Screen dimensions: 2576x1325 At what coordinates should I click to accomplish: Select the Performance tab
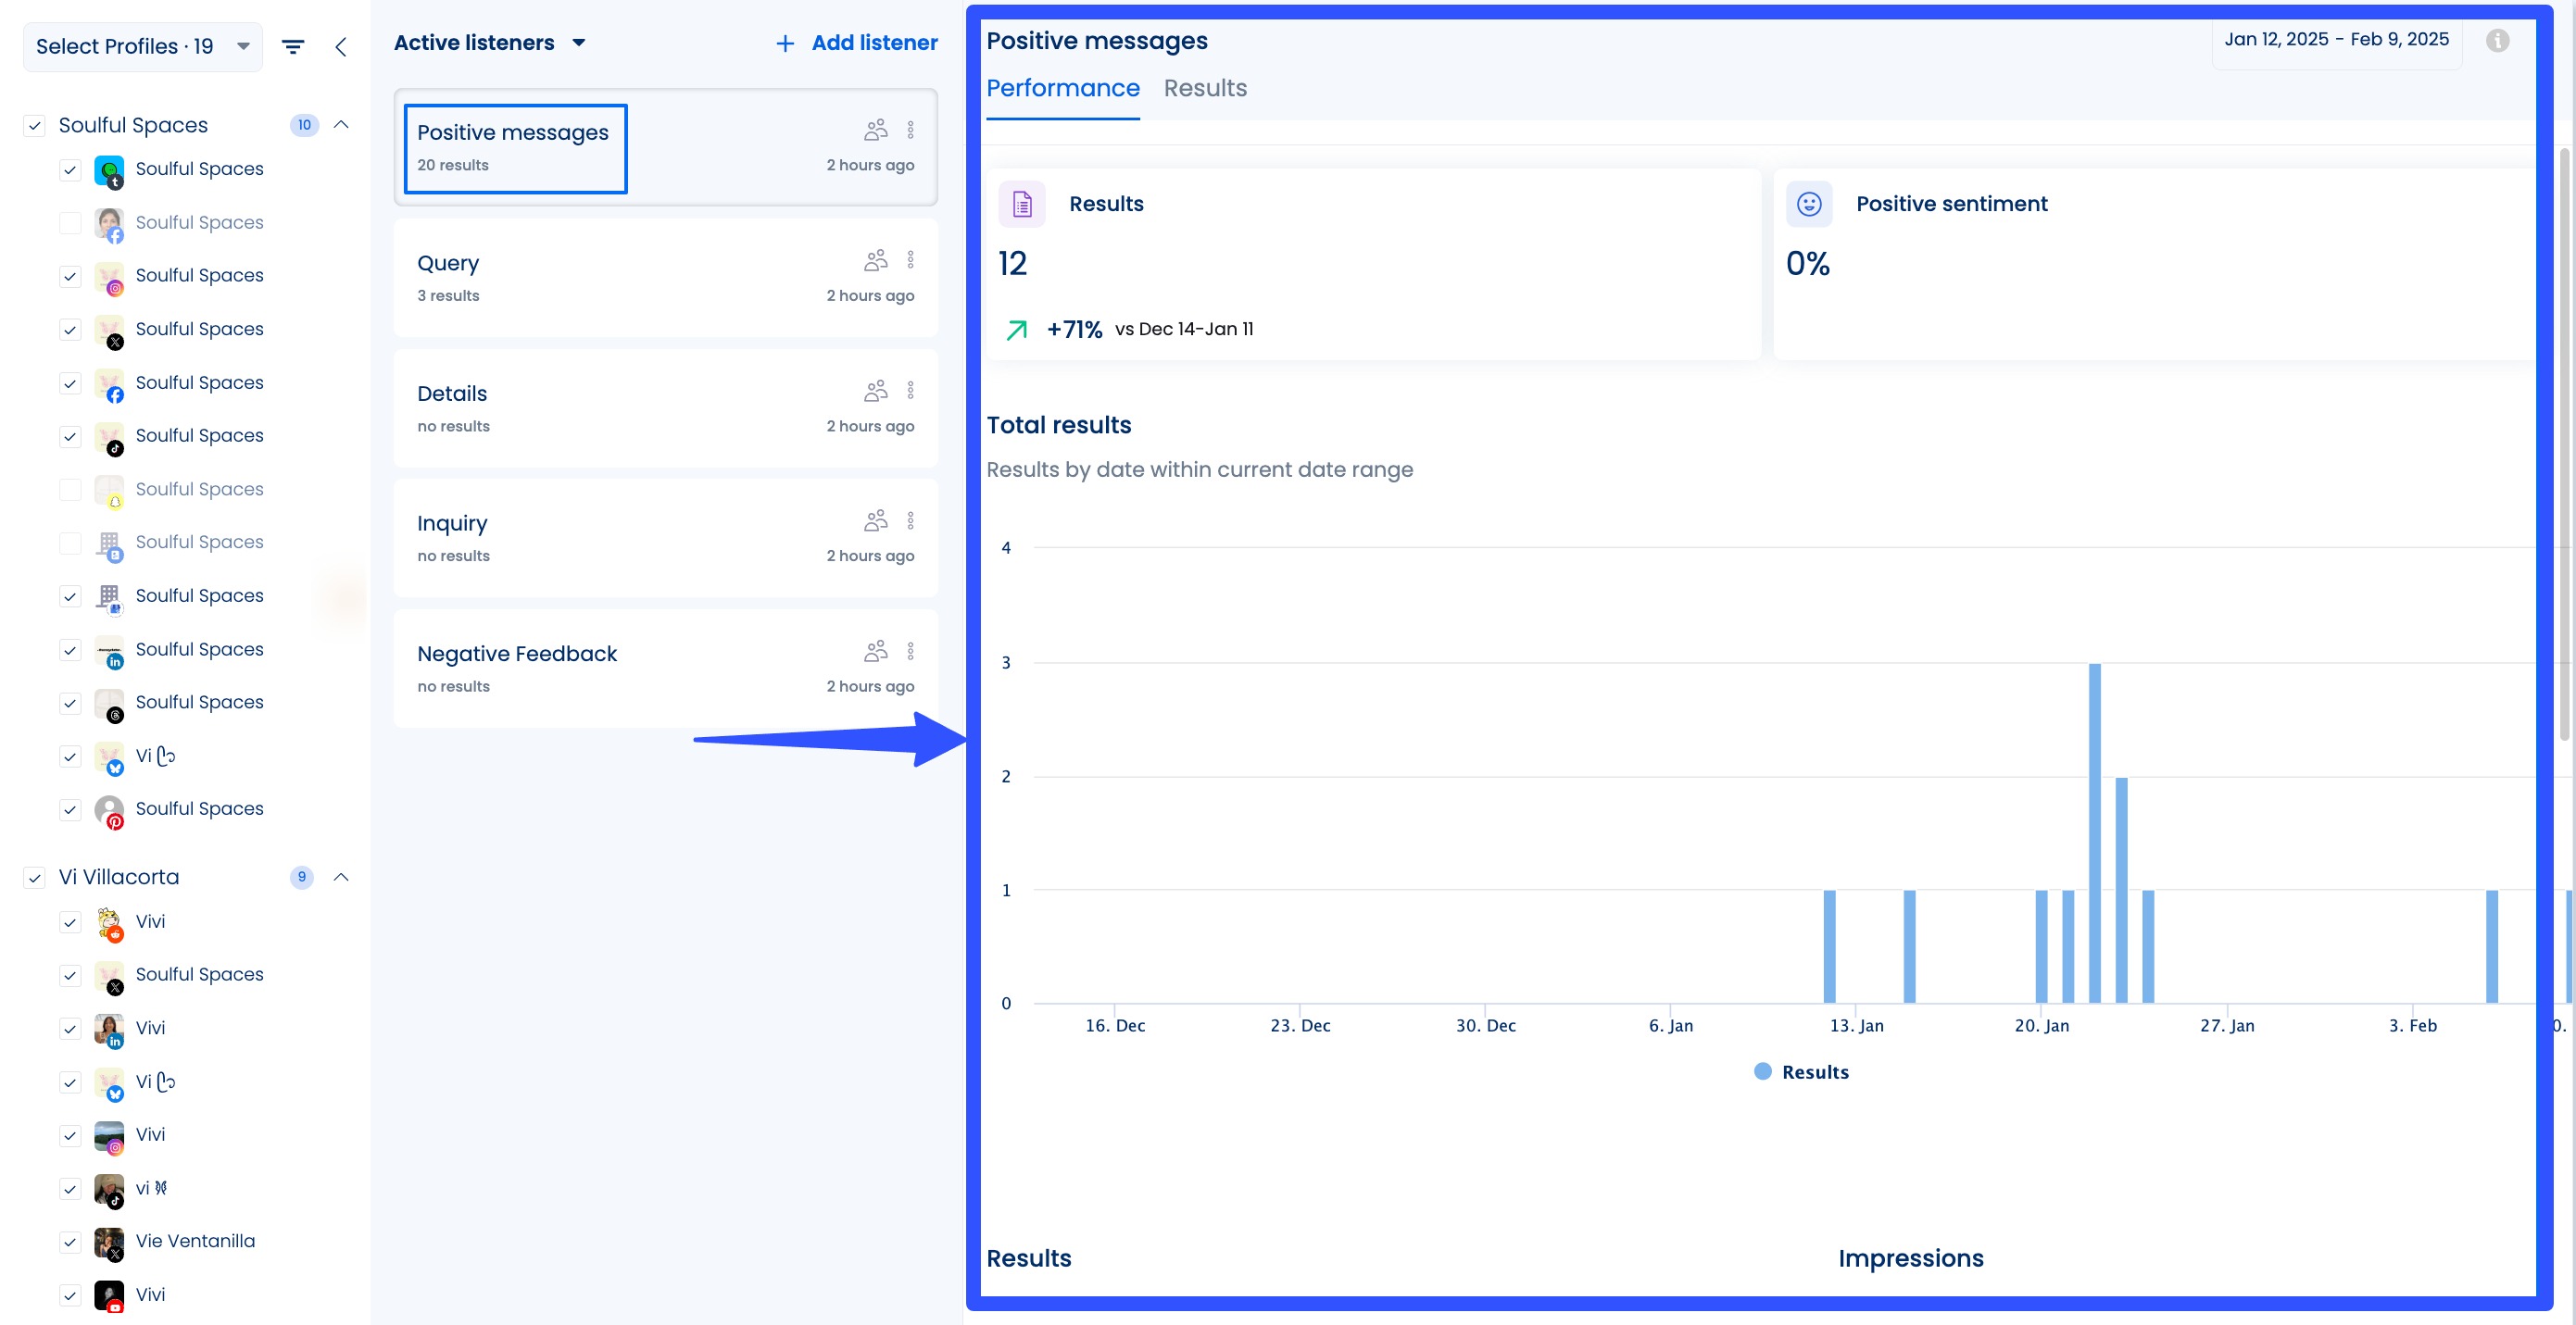[x=1063, y=88]
